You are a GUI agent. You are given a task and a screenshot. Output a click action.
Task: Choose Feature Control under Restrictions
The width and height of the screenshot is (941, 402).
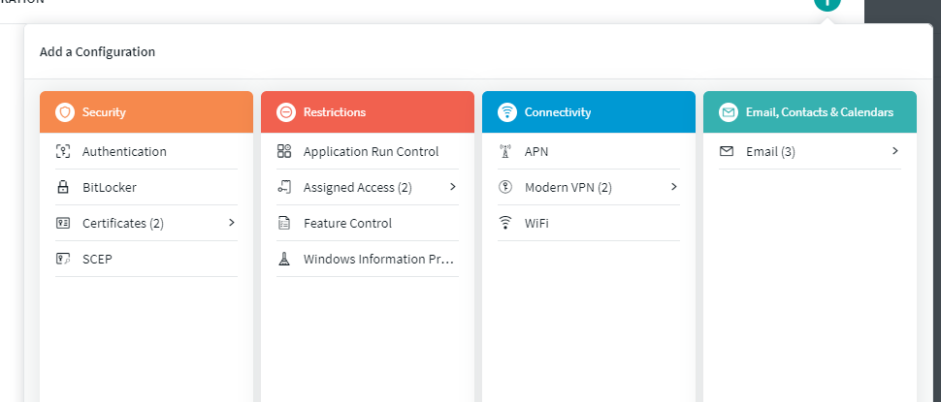[x=347, y=223]
